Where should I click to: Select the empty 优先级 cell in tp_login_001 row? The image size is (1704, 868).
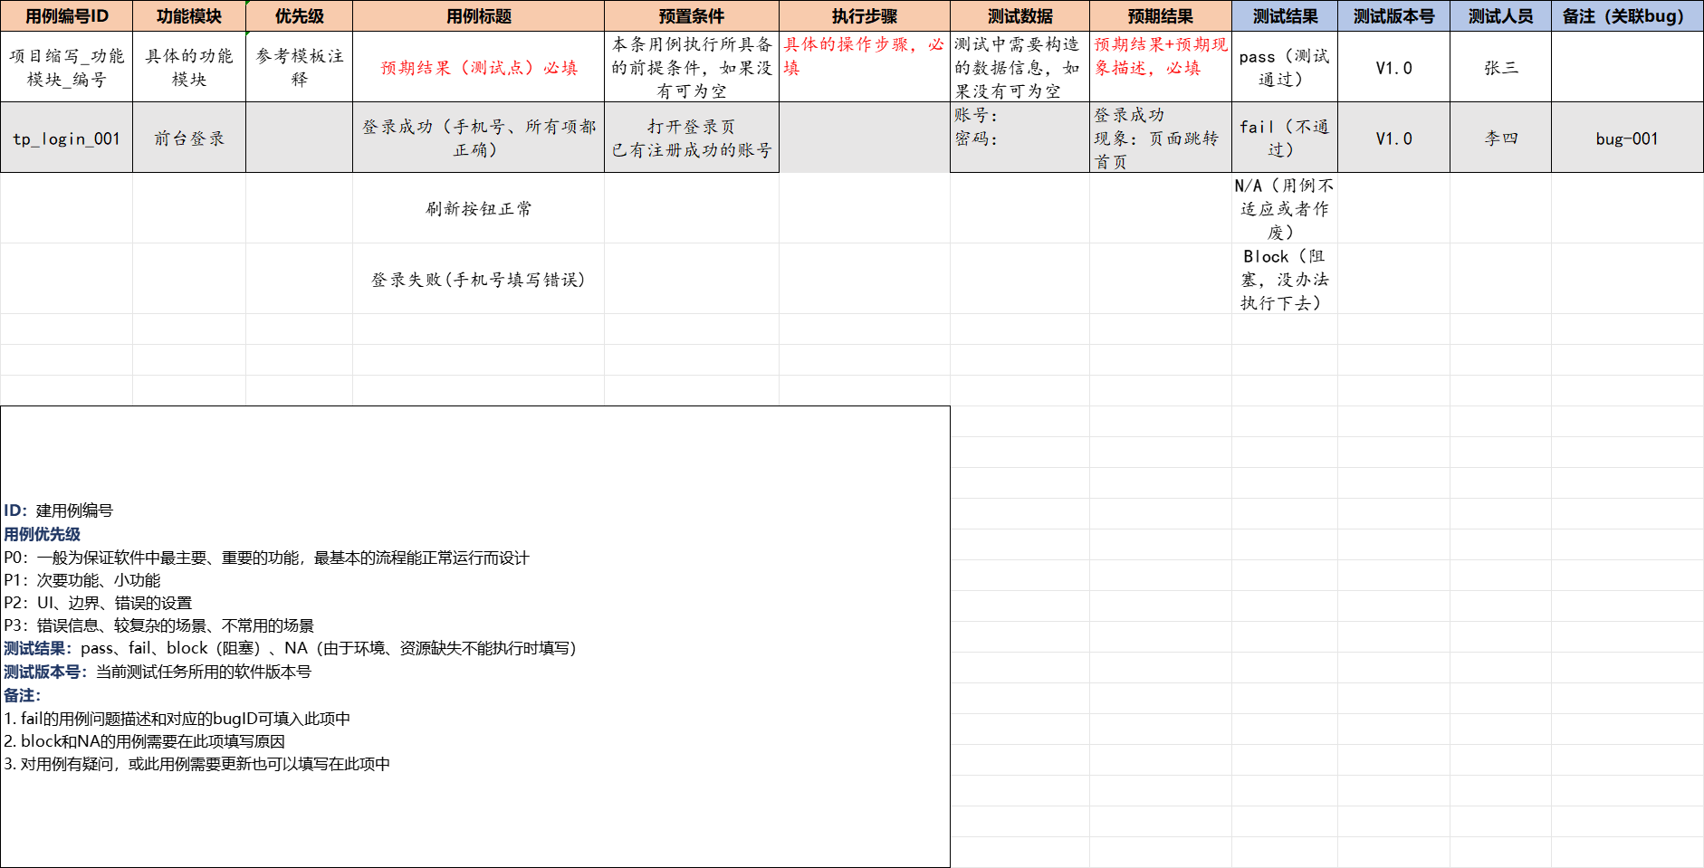click(300, 138)
